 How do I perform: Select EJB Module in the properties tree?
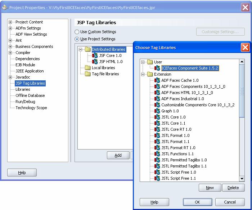[25, 65]
